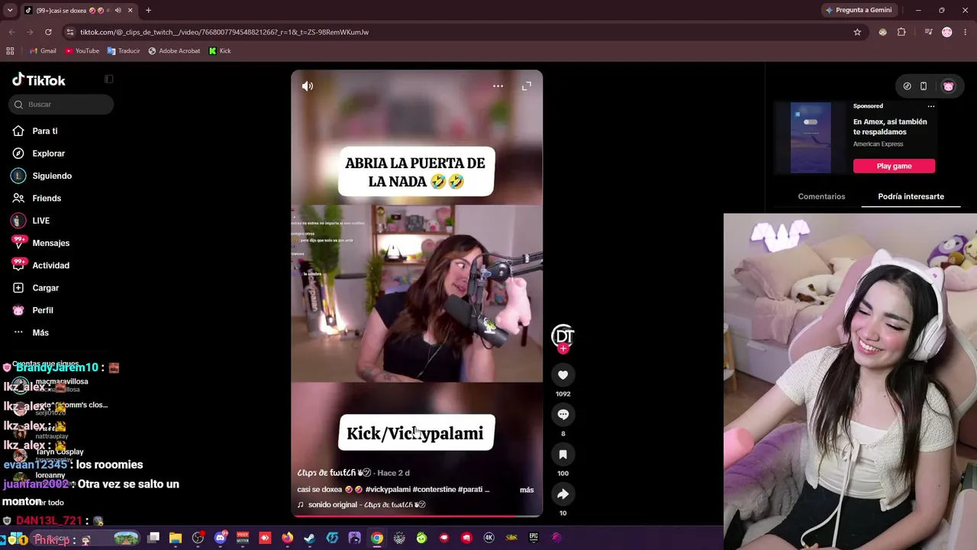Save the video with the bookmark icon
The image size is (977, 550).
tap(563, 455)
